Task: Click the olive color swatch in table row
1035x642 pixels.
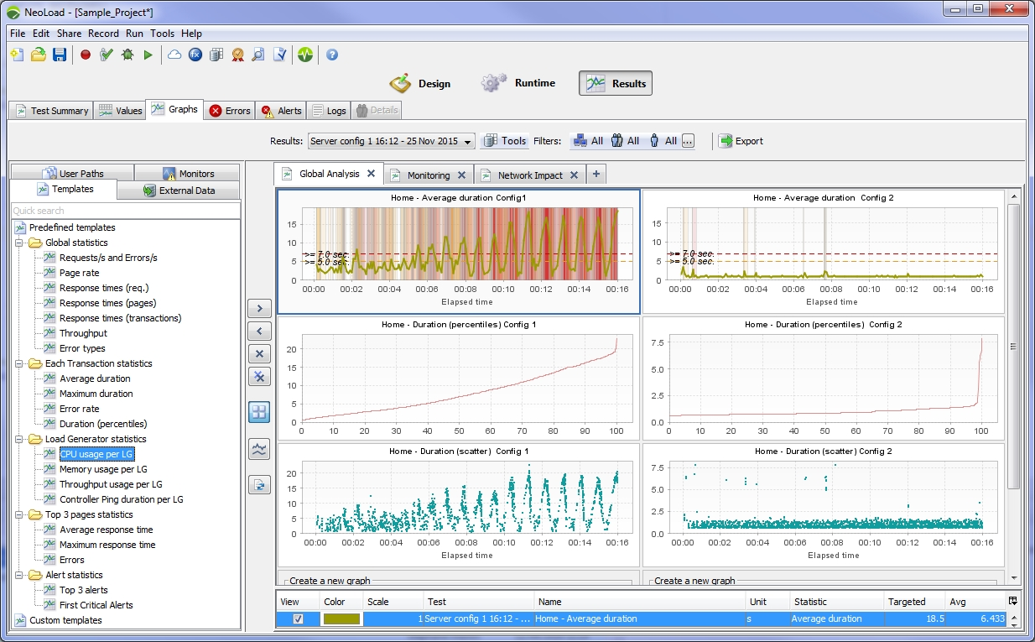Action: coord(341,619)
